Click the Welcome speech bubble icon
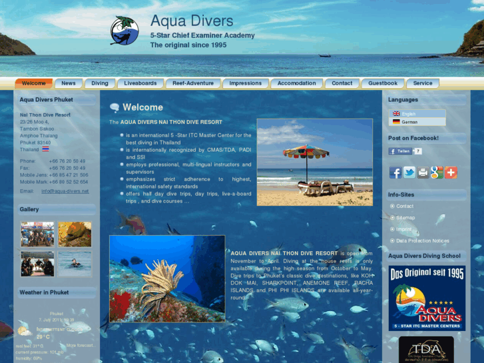Screen dimensions: 484x363 pyautogui.click(x=115, y=107)
